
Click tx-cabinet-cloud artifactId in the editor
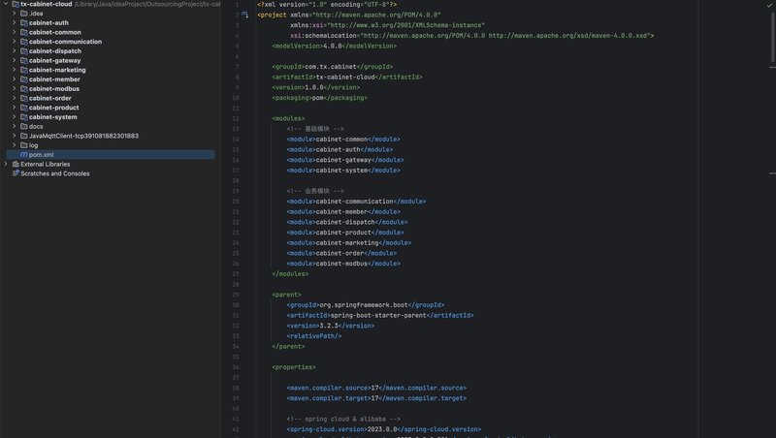point(345,78)
